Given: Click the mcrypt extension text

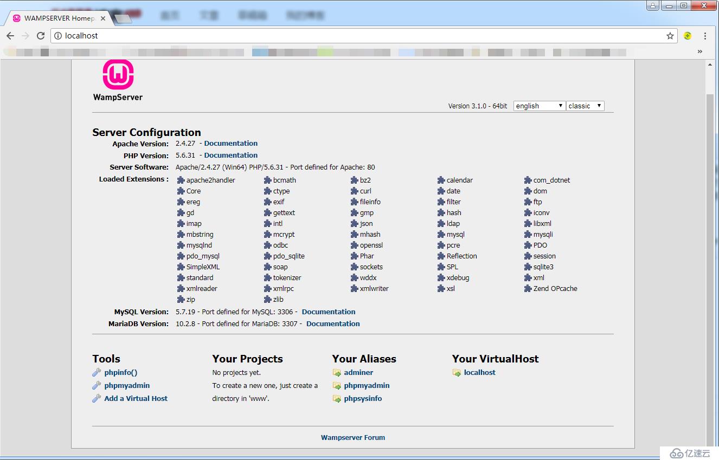Looking at the screenshot, I should tap(284, 235).
